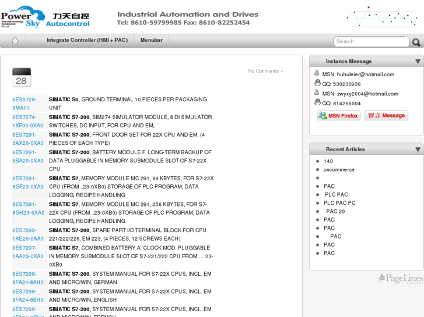Collapse the Recent Articles panel arrow
The width and height of the screenshot is (424, 317).
418,149
